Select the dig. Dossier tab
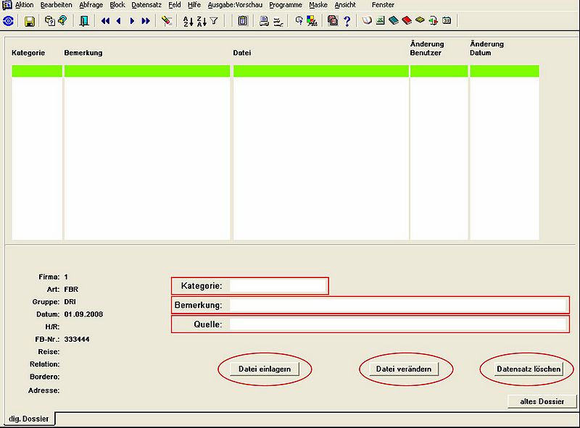 click(x=29, y=419)
